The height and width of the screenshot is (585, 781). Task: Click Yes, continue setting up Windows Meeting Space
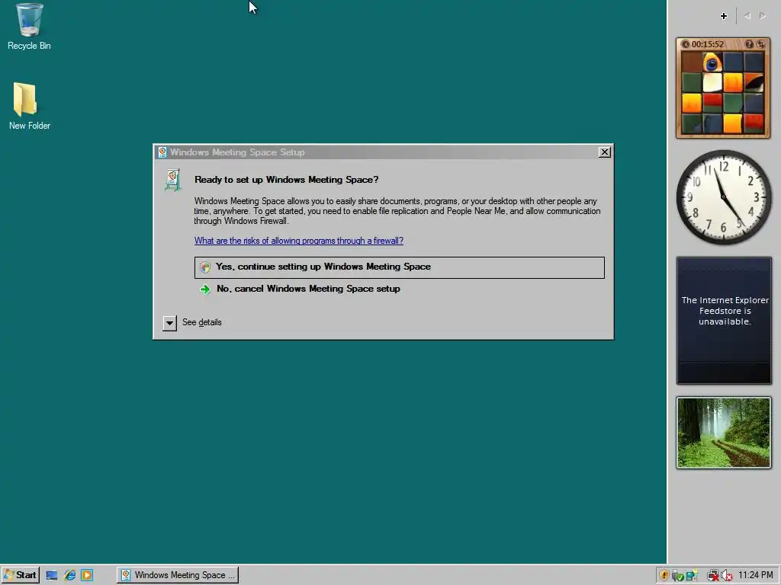click(399, 267)
